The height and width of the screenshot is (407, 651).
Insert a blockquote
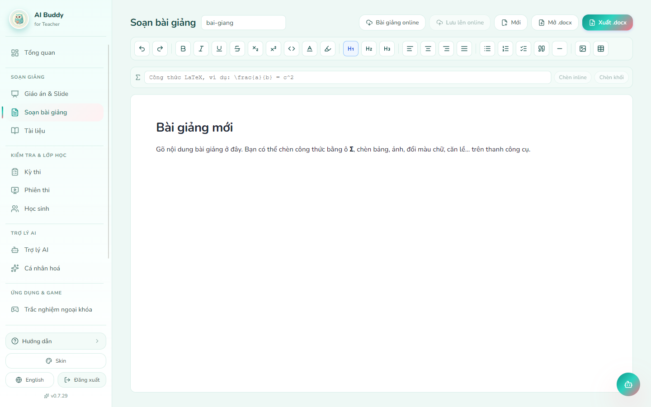[x=542, y=49]
